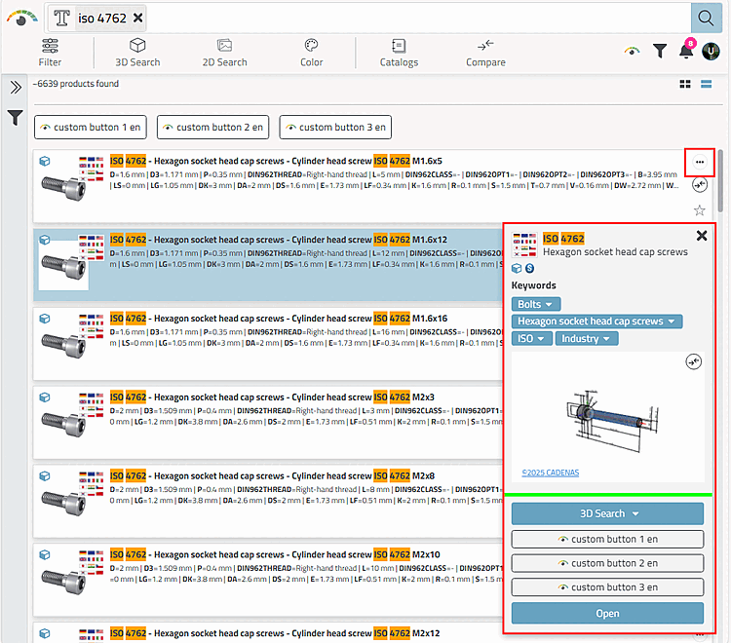Click the 3D cube icon in detail panel
Image resolution: width=731 pixels, height=643 pixels.
(x=517, y=268)
